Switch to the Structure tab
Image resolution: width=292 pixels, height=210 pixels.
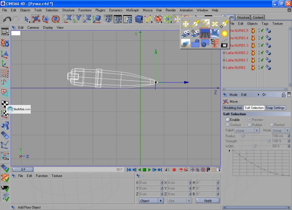pos(243,17)
